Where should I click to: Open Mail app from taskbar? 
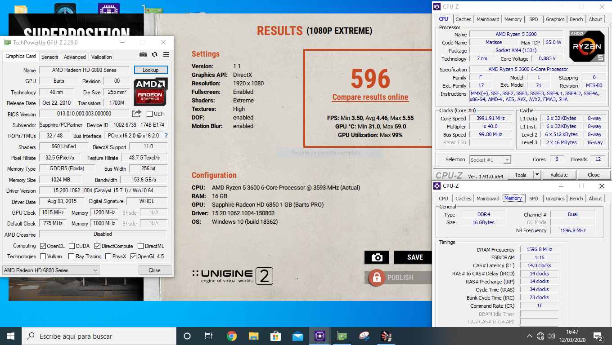click(x=298, y=336)
